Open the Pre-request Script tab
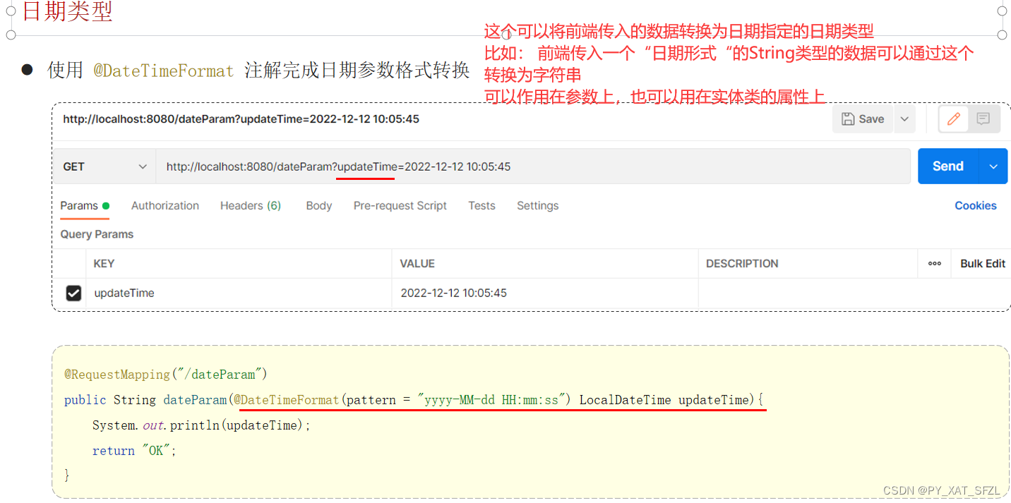Viewport: 1011px width, 503px height. point(400,206)
